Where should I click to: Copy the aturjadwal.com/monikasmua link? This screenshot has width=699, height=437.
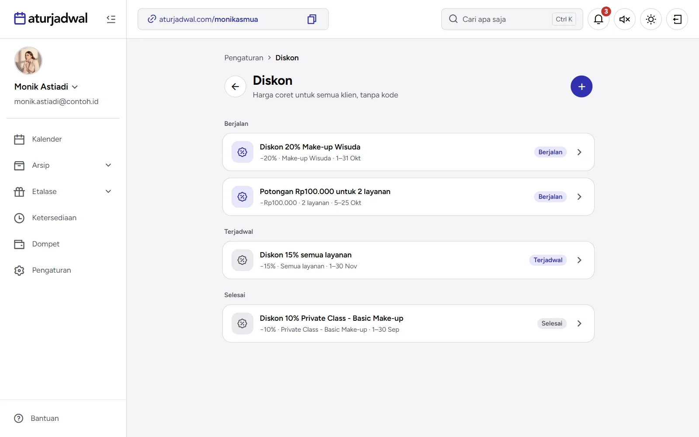[312, 19]
